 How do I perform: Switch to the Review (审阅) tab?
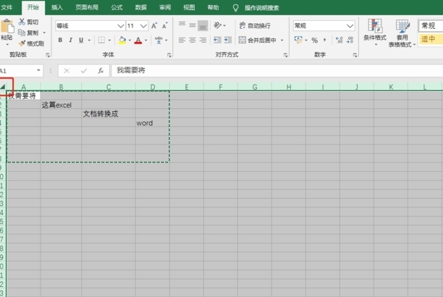pos(165,7)
